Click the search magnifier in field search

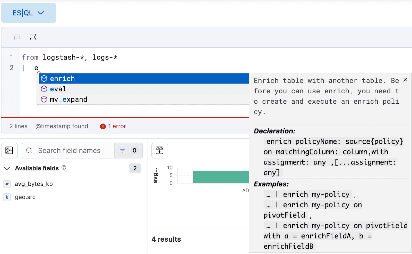[29, 150]
